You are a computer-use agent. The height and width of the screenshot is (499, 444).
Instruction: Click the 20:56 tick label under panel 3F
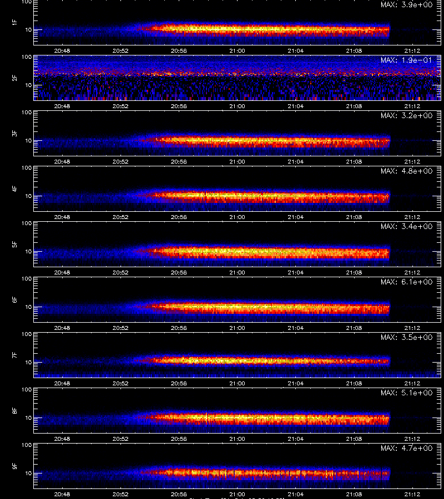pyautogui.click(x=179, y=161)
